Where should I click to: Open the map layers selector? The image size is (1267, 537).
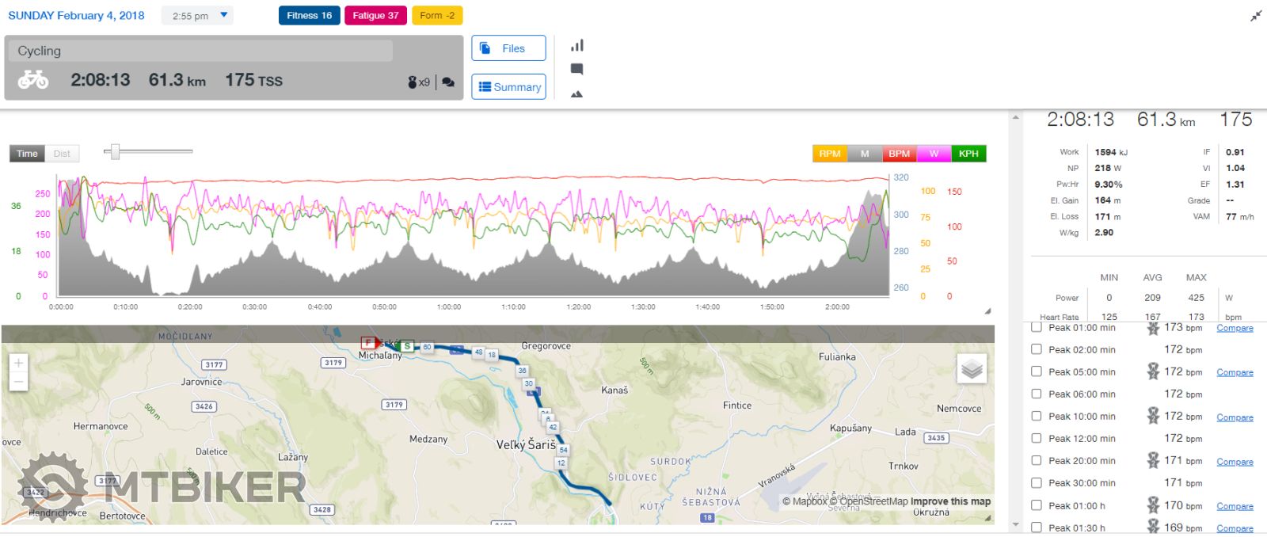(x=972, y=369)
